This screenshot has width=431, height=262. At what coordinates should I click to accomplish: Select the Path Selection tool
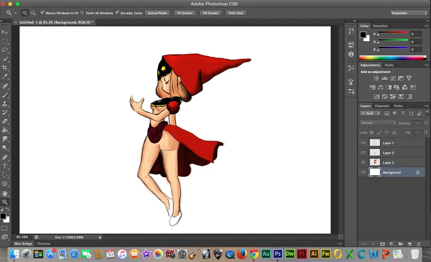pyautogui.click(x=5, y=175)
